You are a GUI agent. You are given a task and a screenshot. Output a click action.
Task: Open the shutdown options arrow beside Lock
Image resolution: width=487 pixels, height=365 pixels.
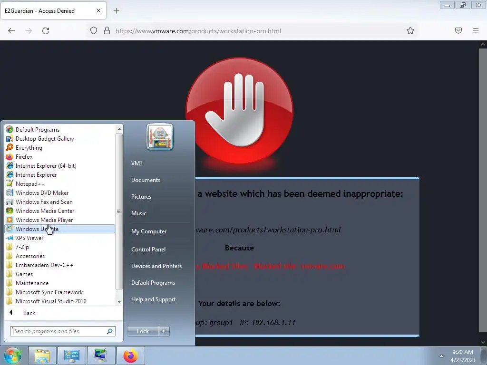coord(164,331)
